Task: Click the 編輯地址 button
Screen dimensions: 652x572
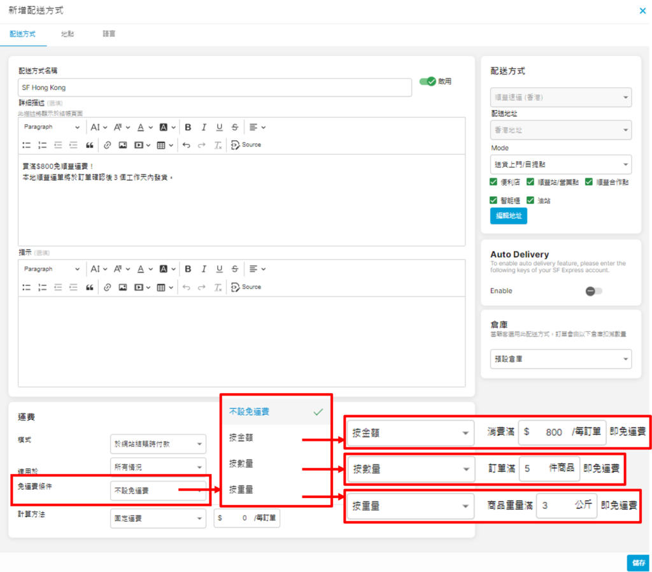Action: point(509,216)
